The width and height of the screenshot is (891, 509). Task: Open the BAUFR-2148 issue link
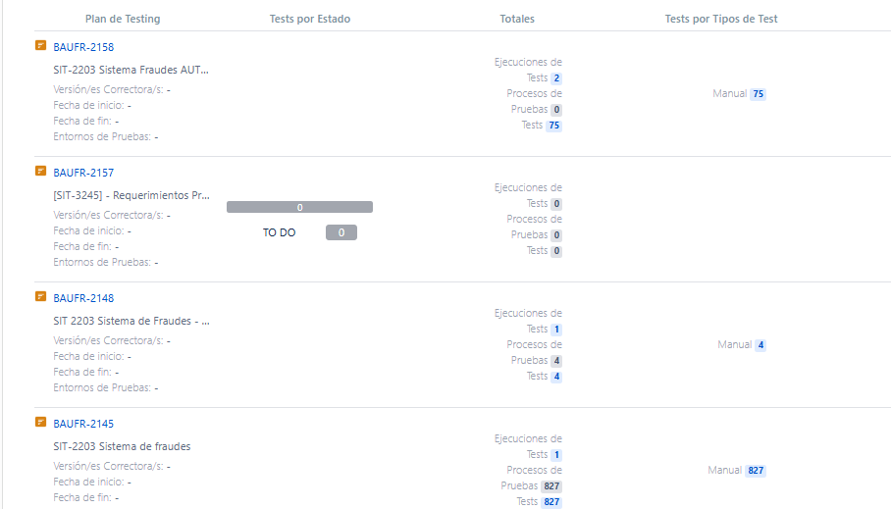(83, 298)
